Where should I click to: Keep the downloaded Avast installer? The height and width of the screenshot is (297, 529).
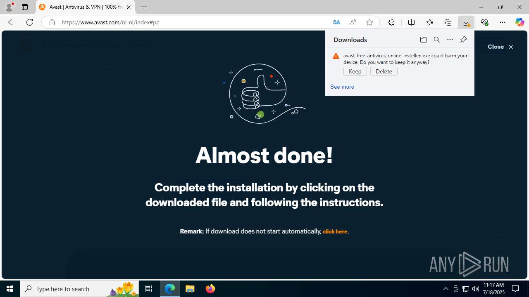point(355,71)
